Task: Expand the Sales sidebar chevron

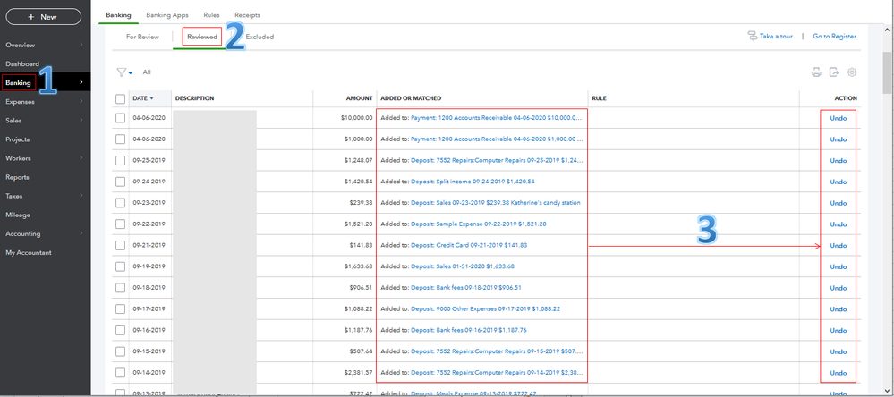Action: pos(81,120)
